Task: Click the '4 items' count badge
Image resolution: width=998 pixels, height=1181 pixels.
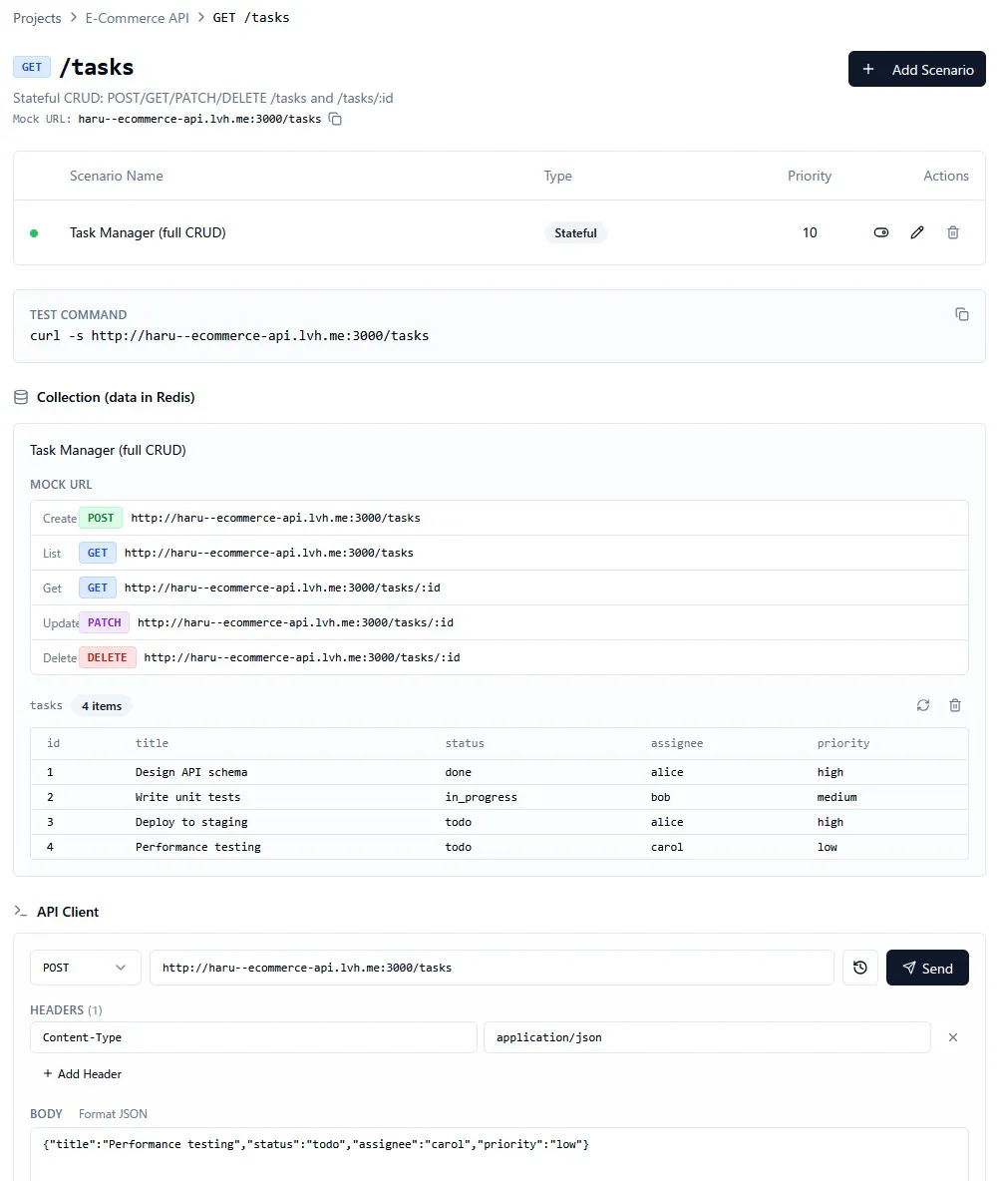Action: tap(102, 706)
